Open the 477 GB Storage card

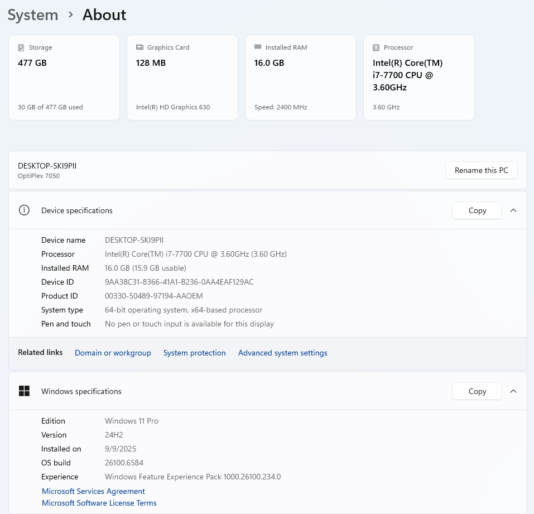point(64,78)
